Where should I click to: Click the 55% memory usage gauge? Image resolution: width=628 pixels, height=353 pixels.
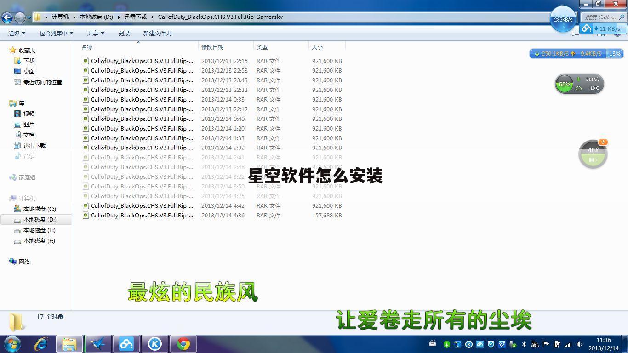click(x=564, y=84)
